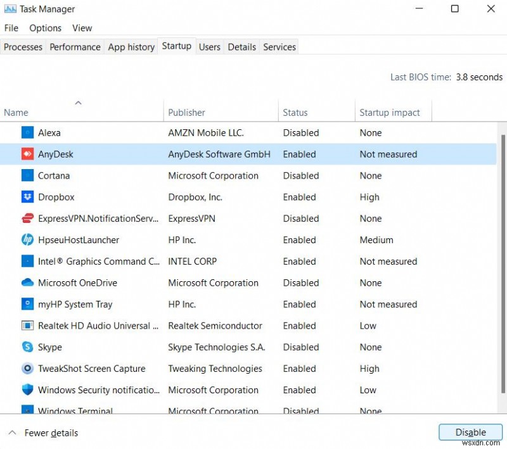Switch to the Performance tab
The height and width of the screenshot is (449, 507).
(x=75, y=47)
